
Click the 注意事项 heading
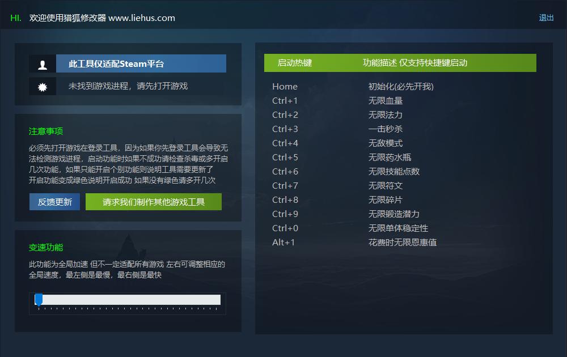coord(46,131)
